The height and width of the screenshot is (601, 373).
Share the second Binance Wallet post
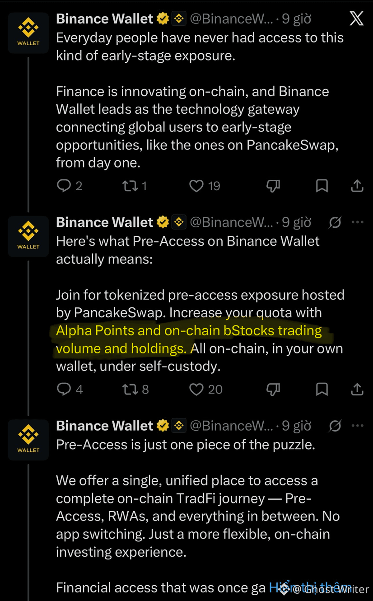click(x=357, y=389)
